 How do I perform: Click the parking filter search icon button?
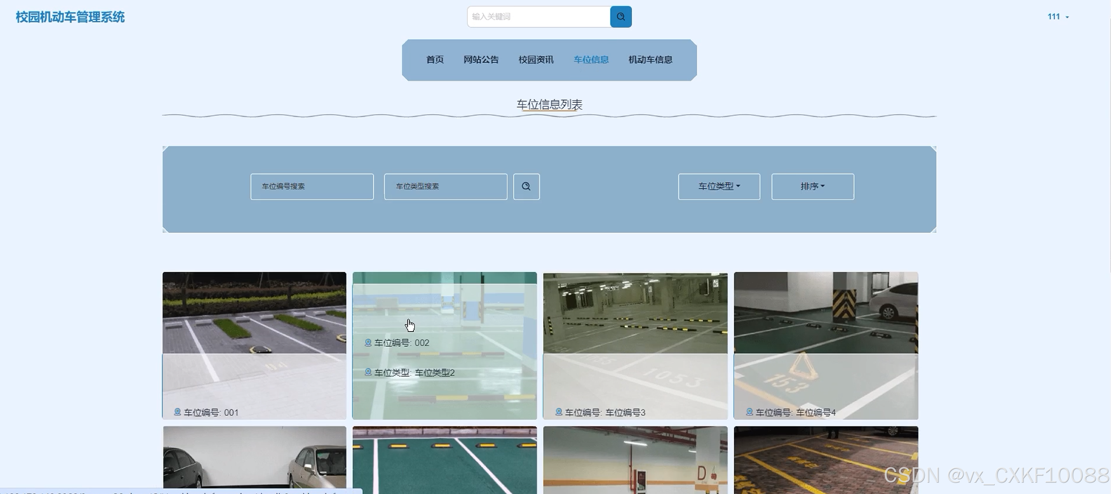526,186
